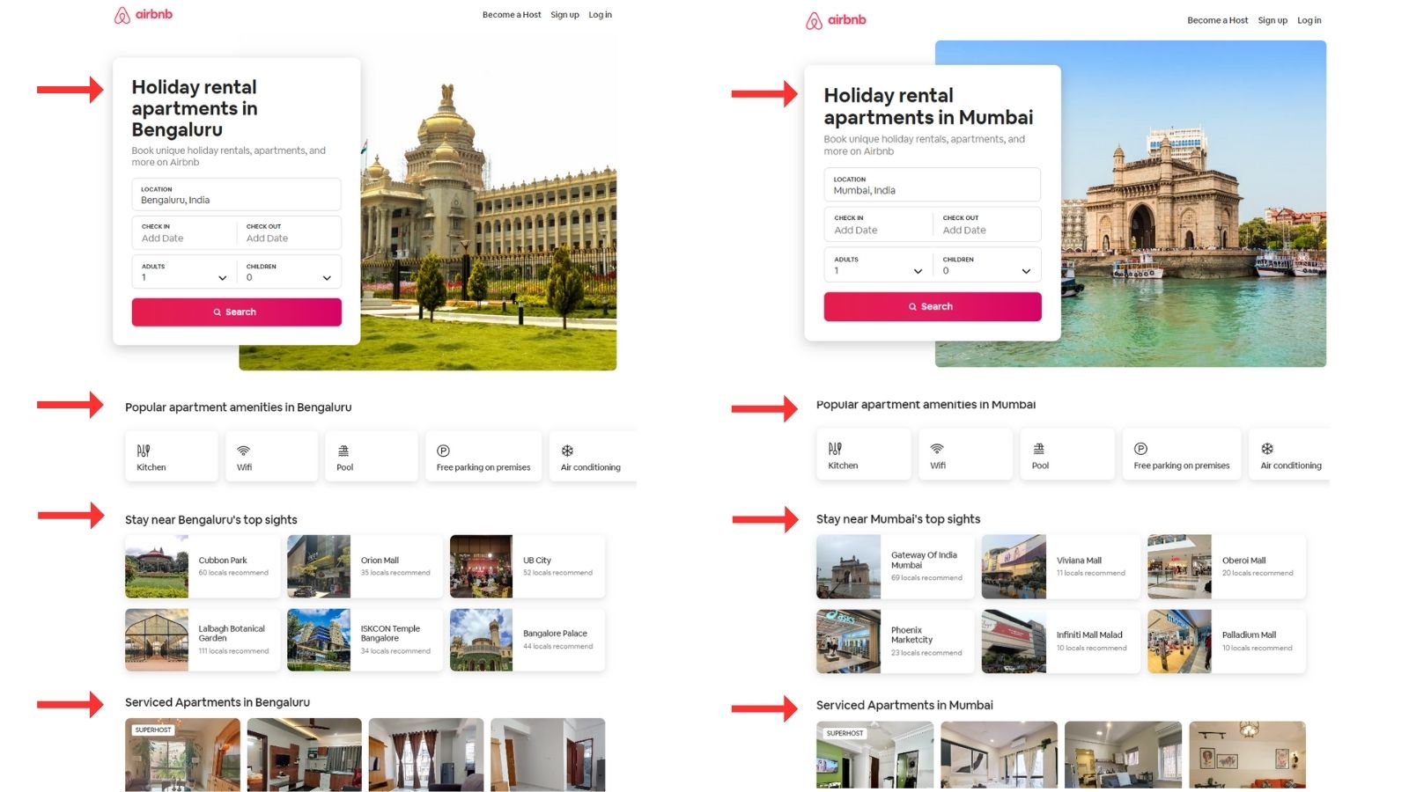Image resolution: width=1409 pixels, height=792 pixels.
Task: Select Air conditioning icon in Bengaluru
Action: (x=567, y=451)
